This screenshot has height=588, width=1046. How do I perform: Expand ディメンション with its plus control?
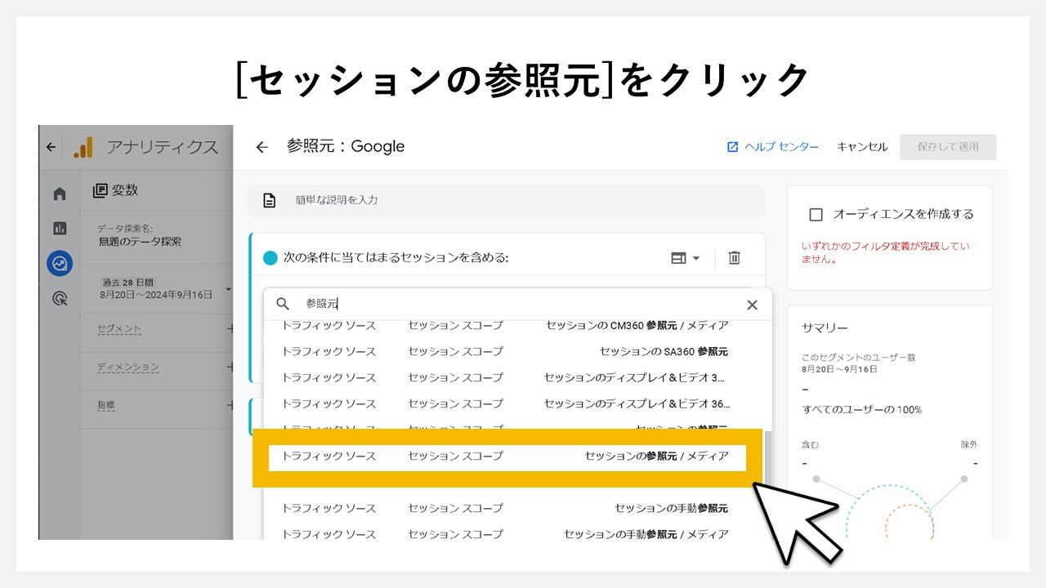coord(230,367)
